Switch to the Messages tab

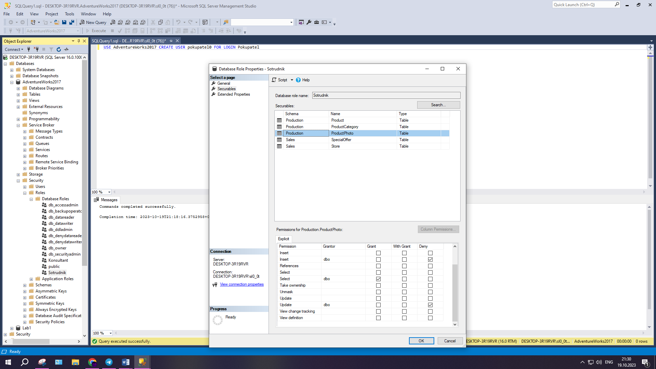[106, 200]
